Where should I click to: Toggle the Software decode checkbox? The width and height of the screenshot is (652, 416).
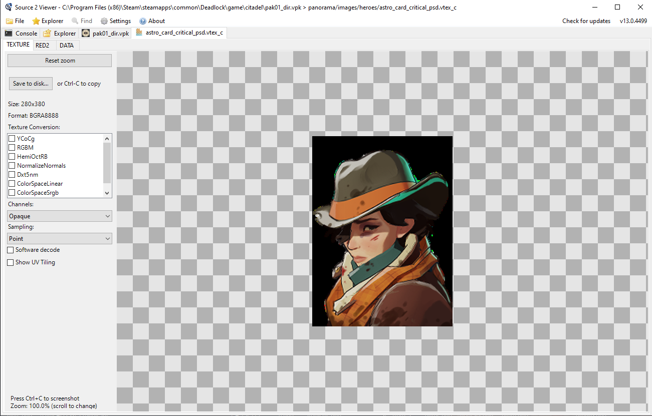tap(11, 250)
